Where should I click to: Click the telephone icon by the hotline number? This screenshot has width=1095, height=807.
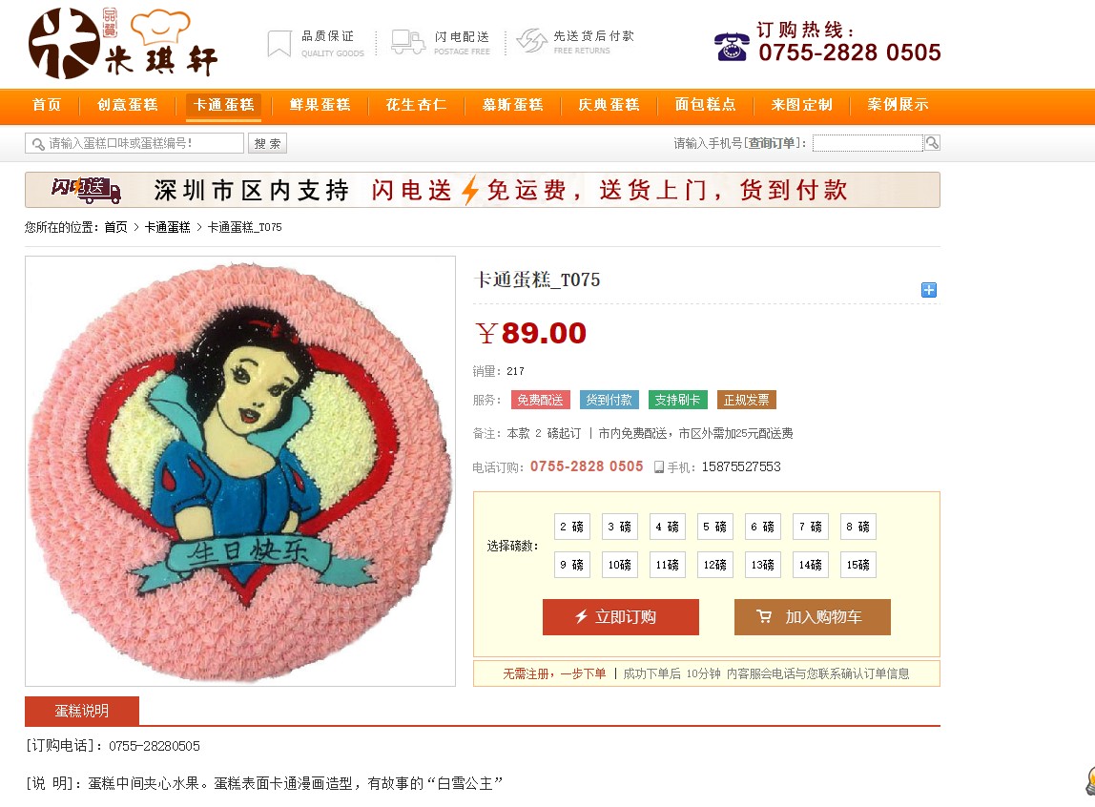pos(732,47)
